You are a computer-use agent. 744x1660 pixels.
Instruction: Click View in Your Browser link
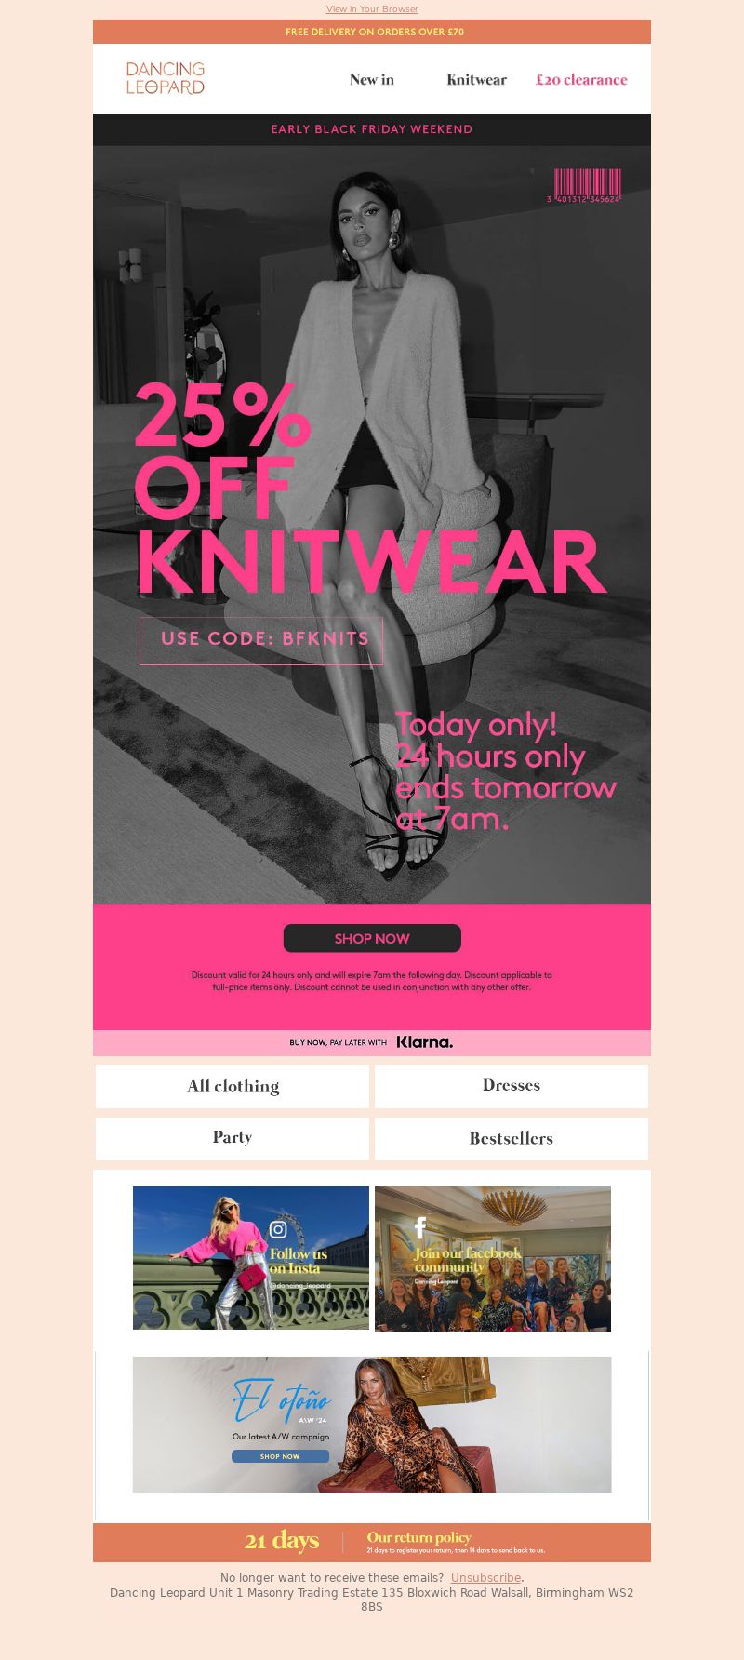coord(372,9)
